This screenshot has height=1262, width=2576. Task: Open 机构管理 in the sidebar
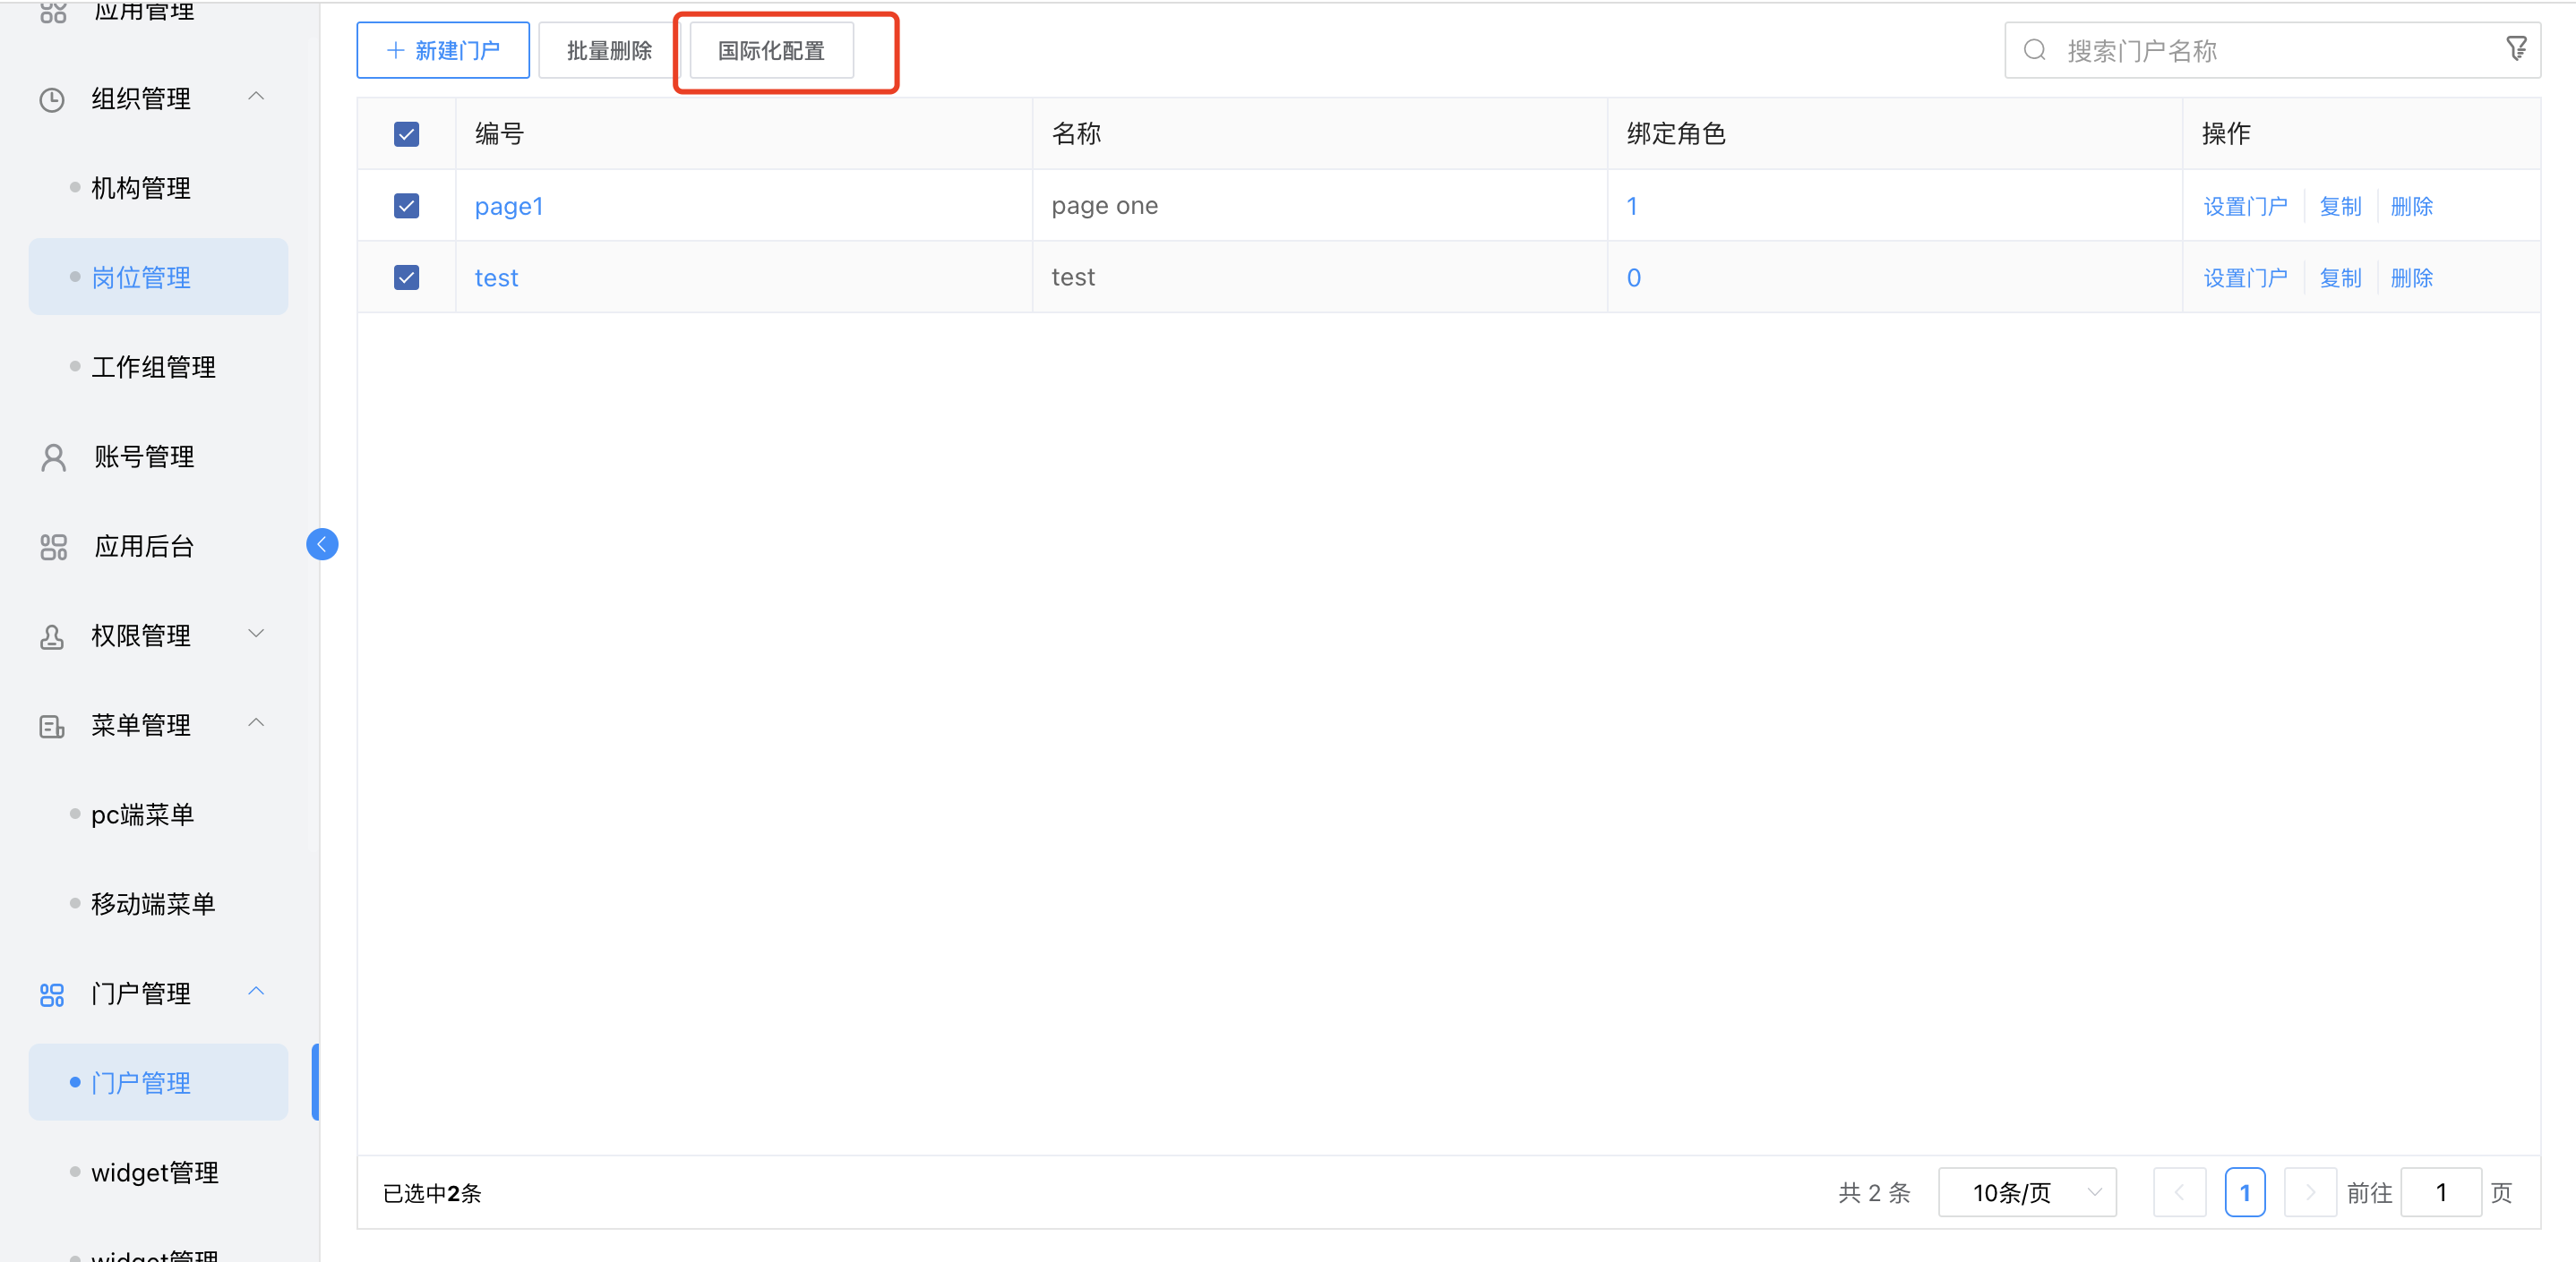[141, 188]
